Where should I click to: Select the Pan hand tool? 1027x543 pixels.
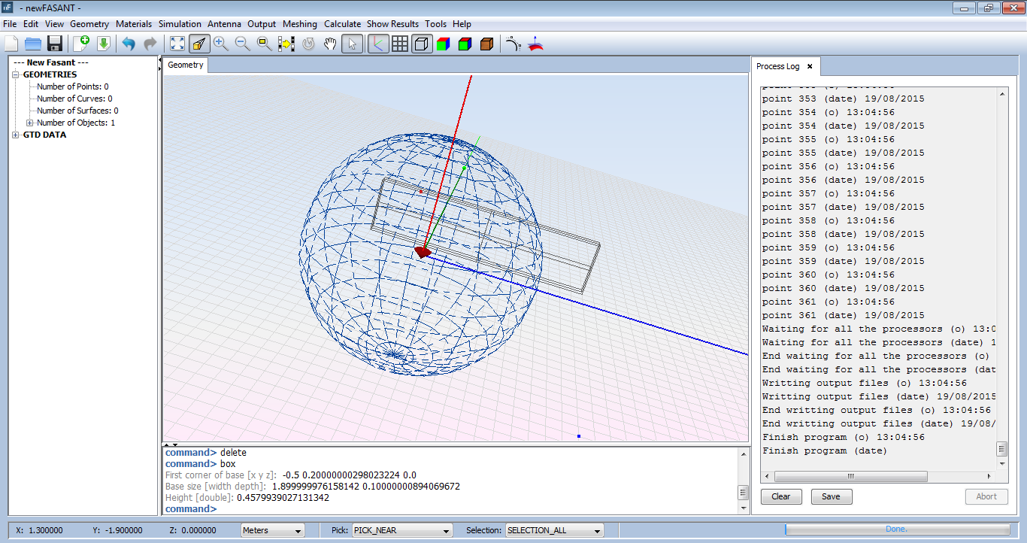329,44
